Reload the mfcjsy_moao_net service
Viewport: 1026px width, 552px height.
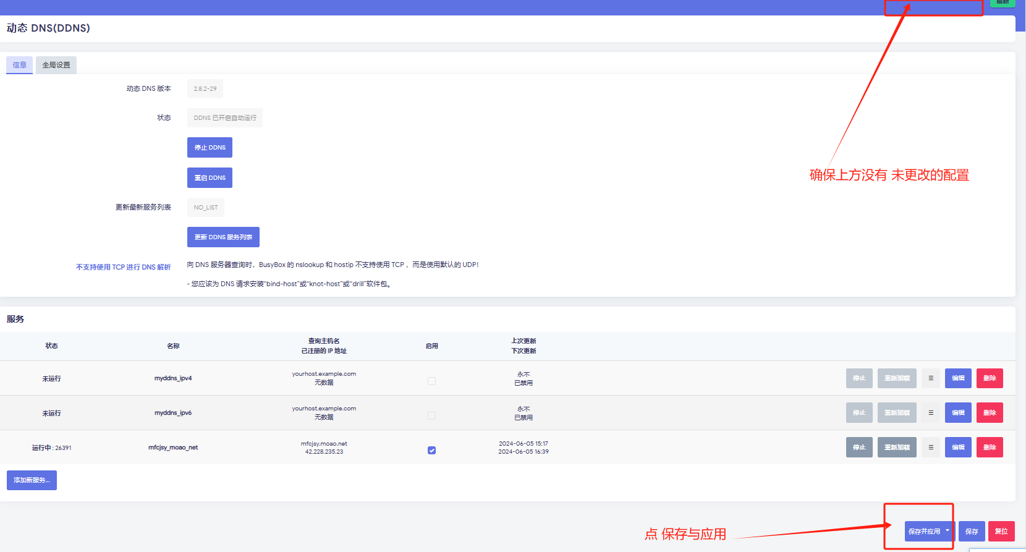[x=897, y=448]
